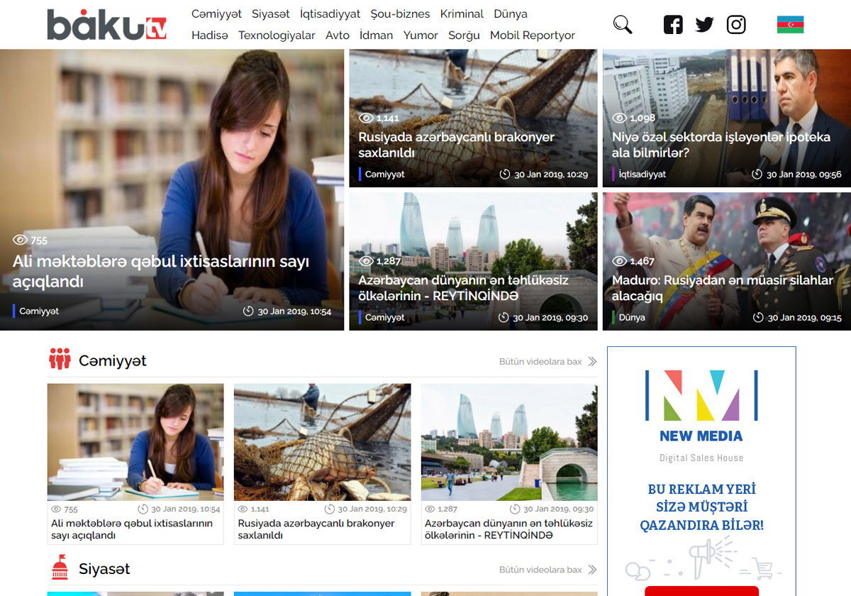
Task: Click the Flame Towers video thumbnail in Cəmiyyət
Action: pyautogui.click(x=509, y=442)
